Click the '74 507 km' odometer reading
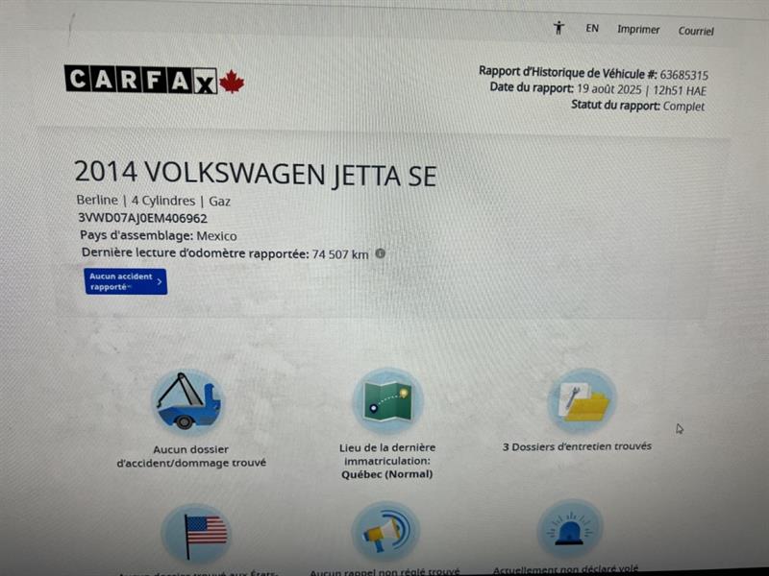This screenshot has height=576, width=769. (340, 254)
